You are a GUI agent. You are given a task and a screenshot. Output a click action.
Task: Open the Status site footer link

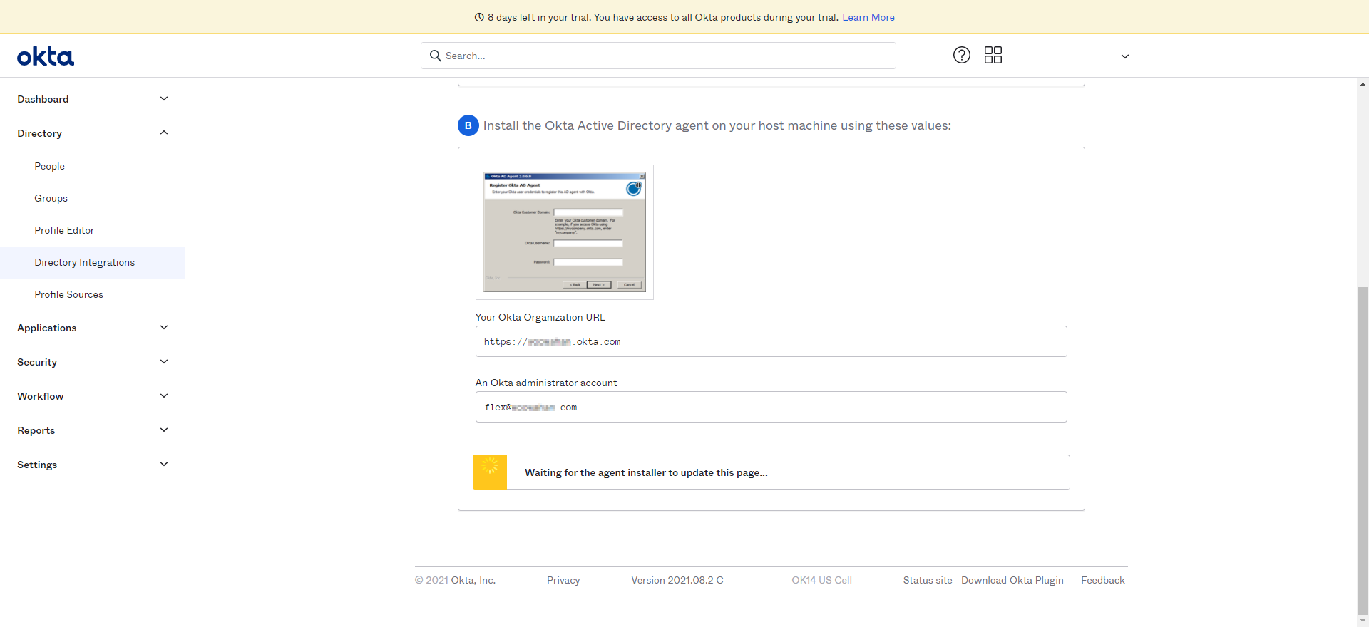pos(928,580)
